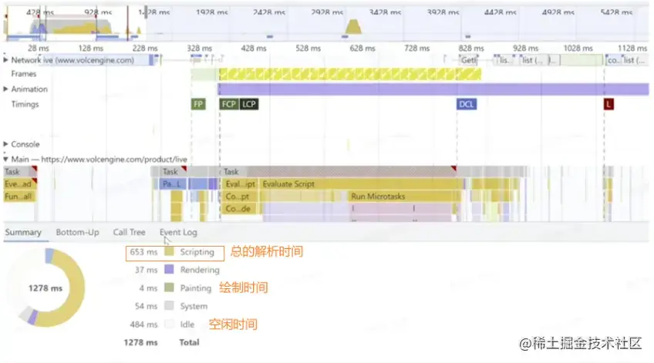Click the System color swatch

169,305
